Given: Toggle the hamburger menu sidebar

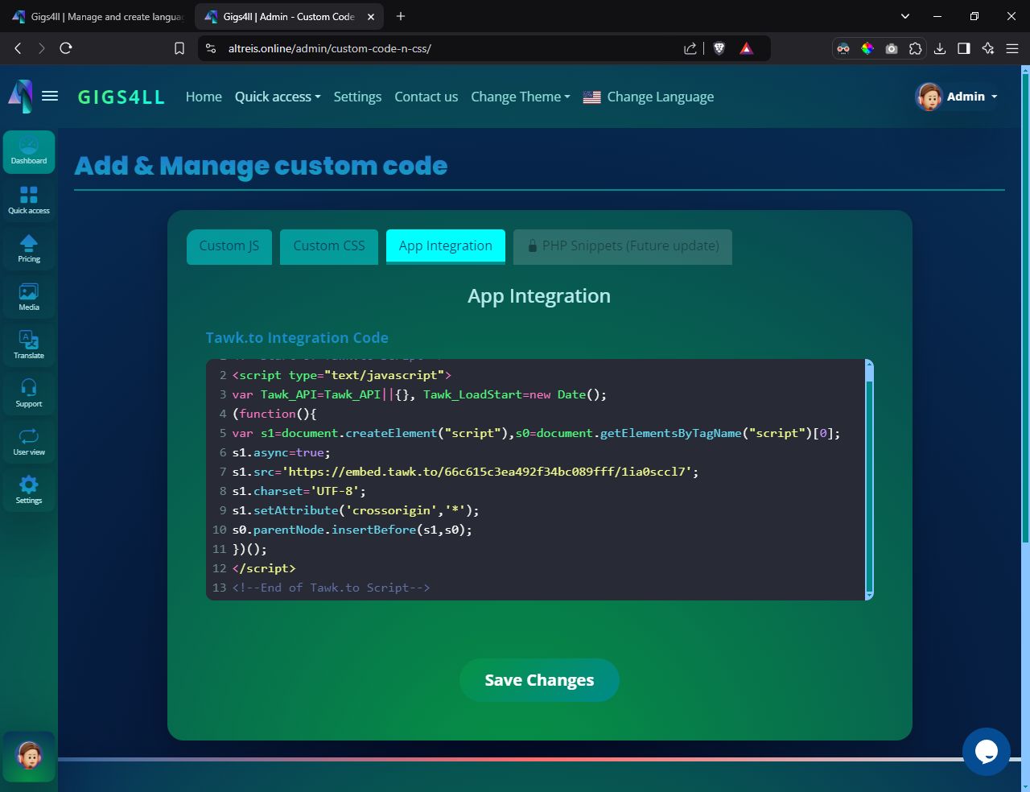Looking at the screenshot, I should pyautogui.click(x=50, y=97).
